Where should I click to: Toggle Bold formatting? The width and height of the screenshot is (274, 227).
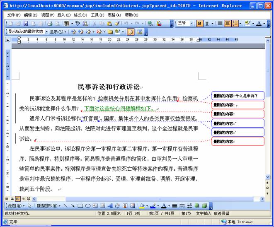[x=200, y=24]
